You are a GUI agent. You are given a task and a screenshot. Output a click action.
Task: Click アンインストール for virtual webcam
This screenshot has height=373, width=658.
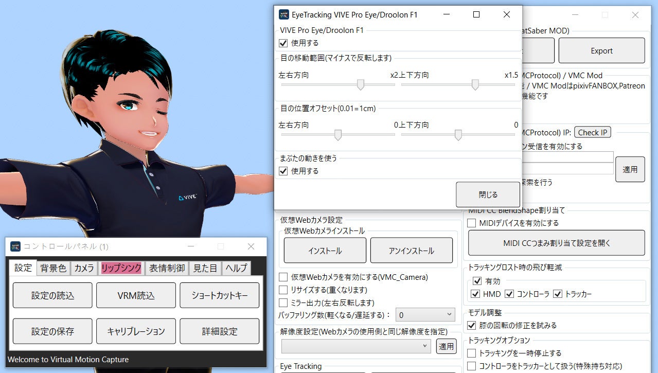412,251
